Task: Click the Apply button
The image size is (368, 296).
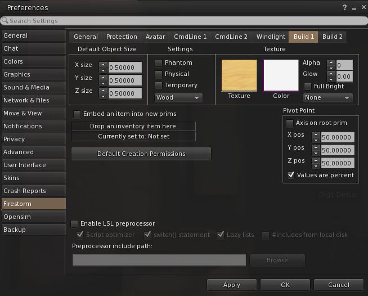Action: click(232, 285)
